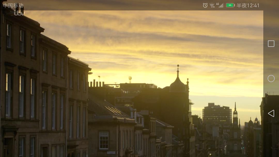Screen dimensions: 279x157
Task: Go back with the triangle button
Action: [x=271, y=113]
